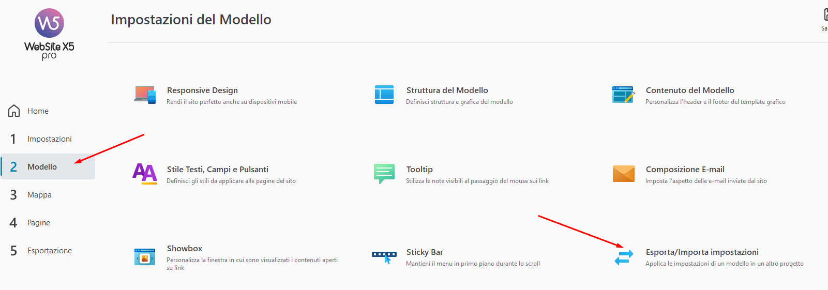
Task: Click the Tooltip speech bubble icon
Action: (x=384, y=174)
